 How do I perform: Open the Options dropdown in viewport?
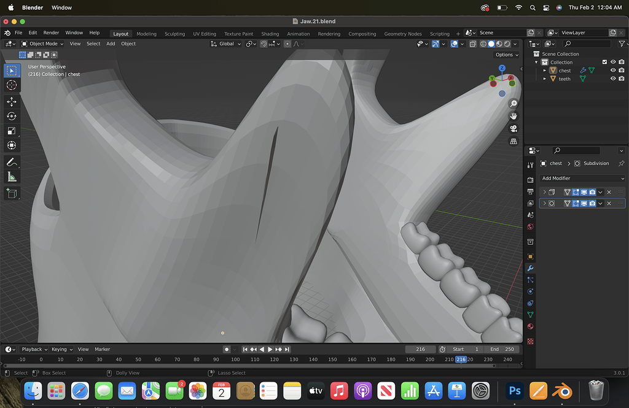pos(507,55)
